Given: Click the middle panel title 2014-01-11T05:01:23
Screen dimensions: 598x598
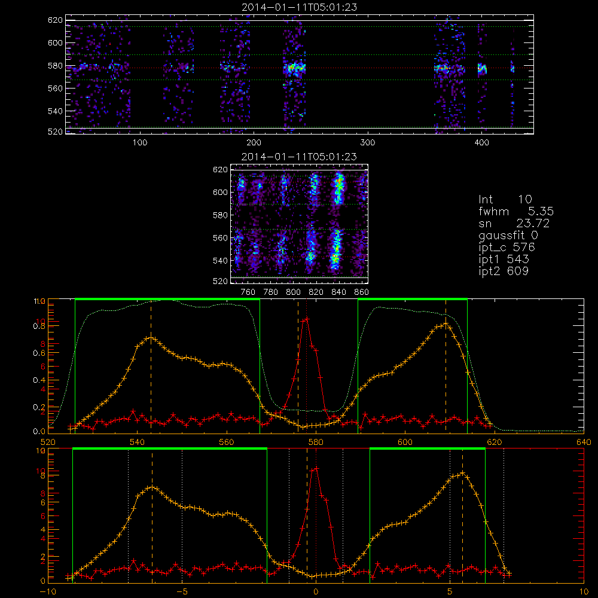Looking at the screenshot, I should click(300, 157).
